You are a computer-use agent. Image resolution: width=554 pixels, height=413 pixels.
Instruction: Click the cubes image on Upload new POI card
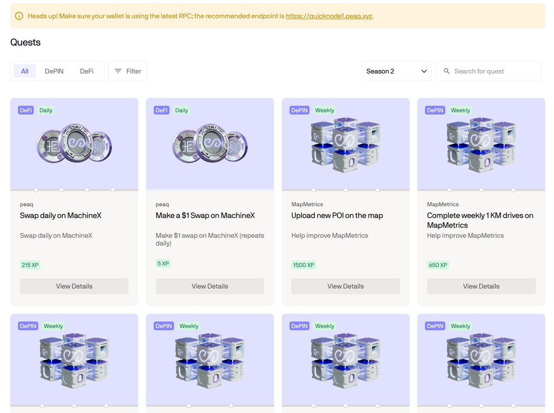pos(346,145)
